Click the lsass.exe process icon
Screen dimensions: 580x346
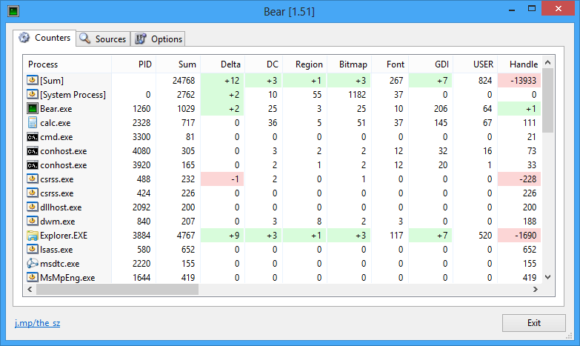pos(32,250)
